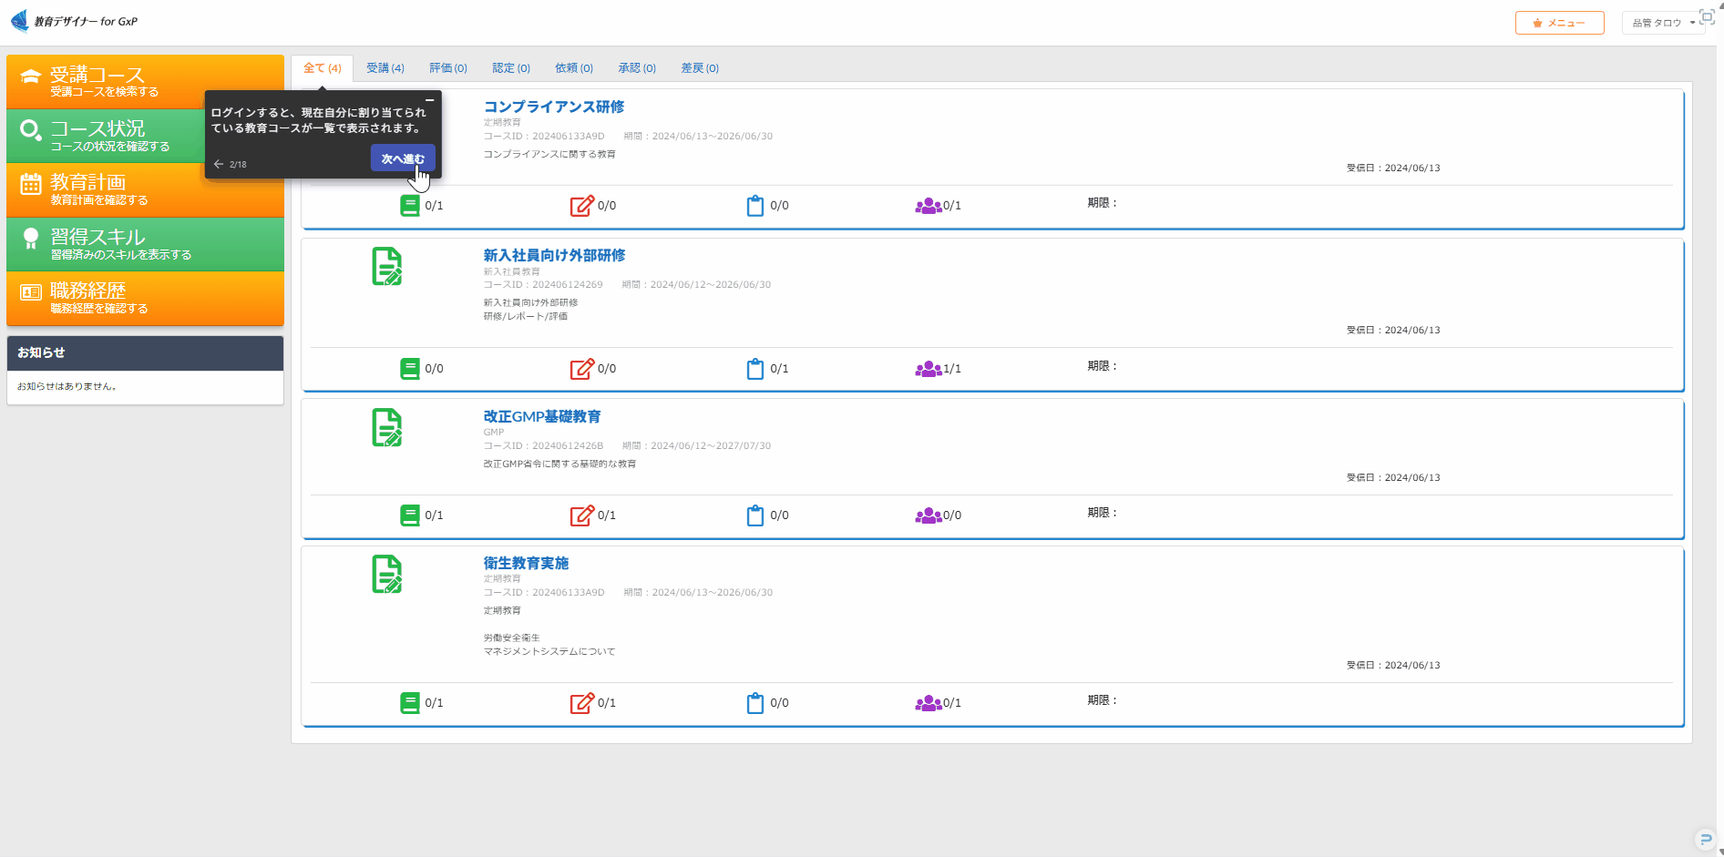Viewport: 1724px width, 857px height.
Task: Click purple group icon in 衛生教育実施 row
Action: coord(929,703)
